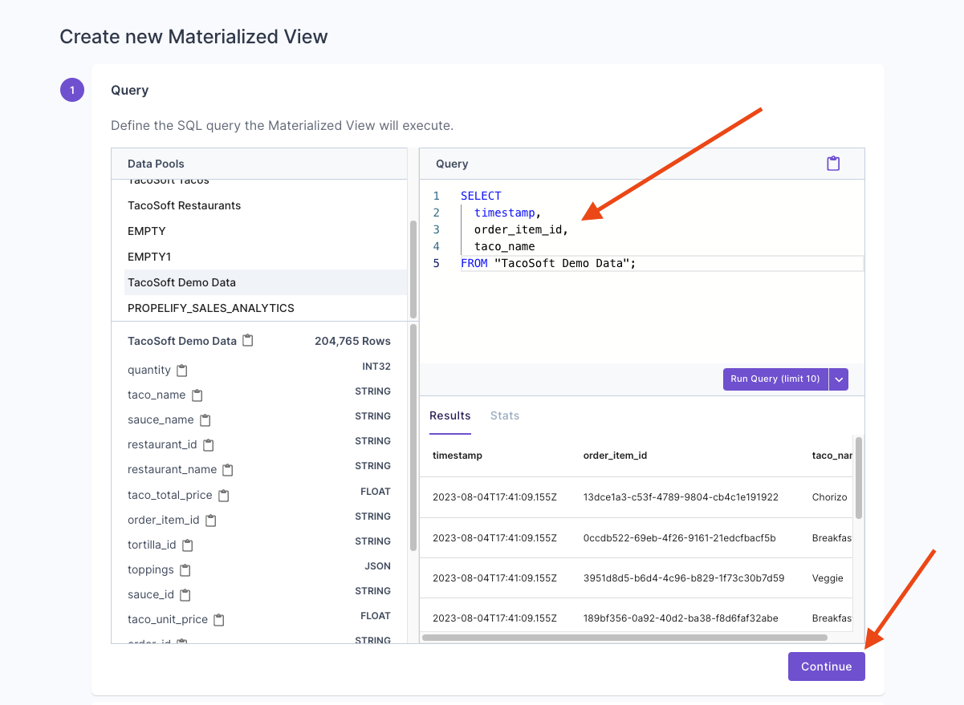The width and height of the screenshot is (964, 705).
Task: Copy the restaurant_name column name
Action: [x=227, y=468]
